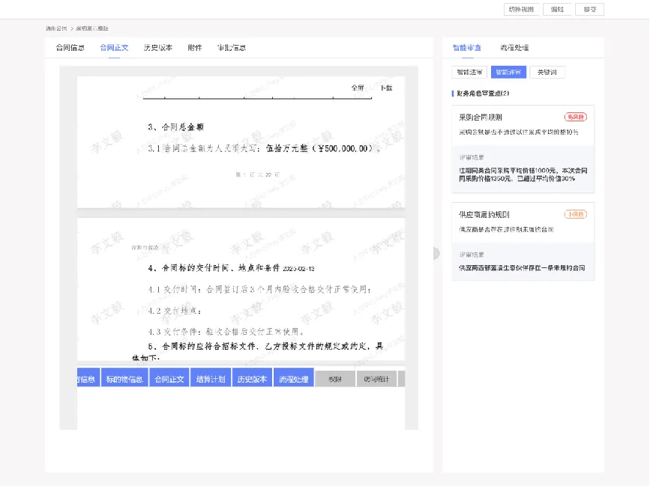Screen dimensions: 650x486
Task: Click the gray 权限 button
Action: click(x=335, y=379)
